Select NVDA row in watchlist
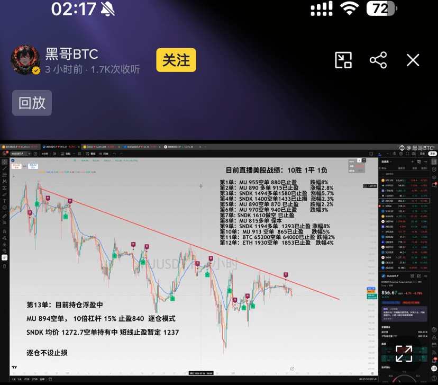This screenshot has width=438, height=385. point(404,206)
